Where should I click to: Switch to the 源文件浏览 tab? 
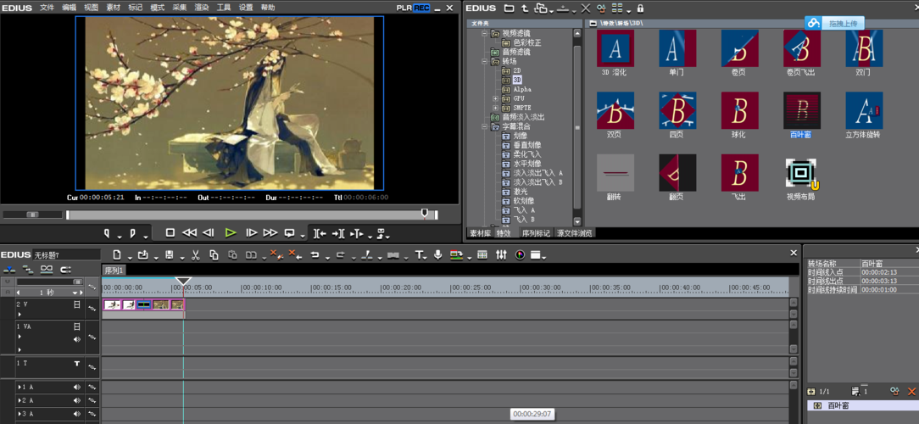[x=575, y=233]
